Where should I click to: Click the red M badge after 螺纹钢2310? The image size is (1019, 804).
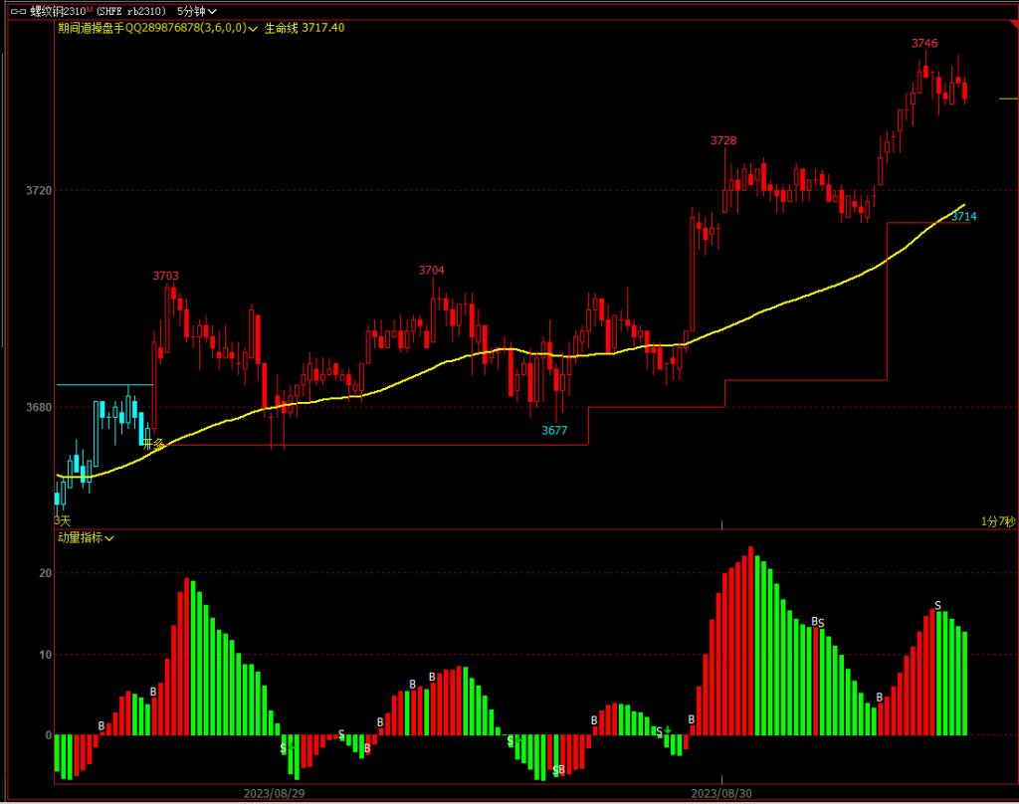coord(90,9)
